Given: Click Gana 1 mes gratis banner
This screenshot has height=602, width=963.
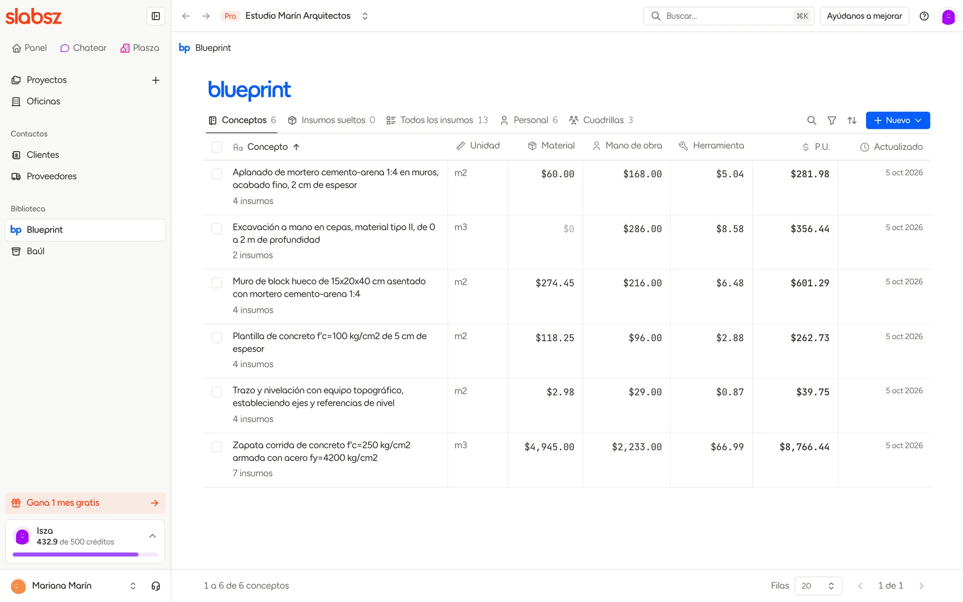Looking at the screenshot, I should (x=85, y=503).
